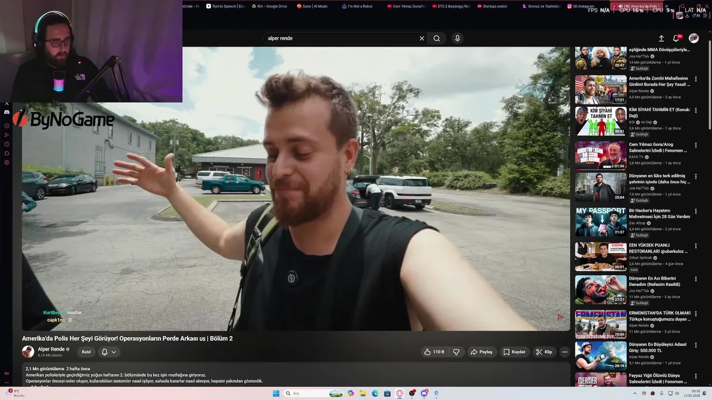The width and height of the screenshot is (712, 400).
Task: Start voice search with the microphone
Action: point(457,38)
